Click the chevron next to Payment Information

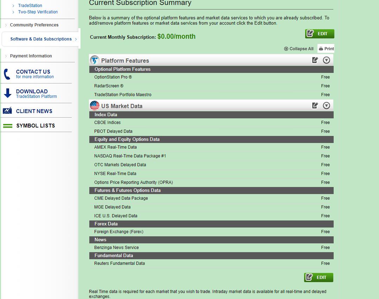click(x=6, y=56)
